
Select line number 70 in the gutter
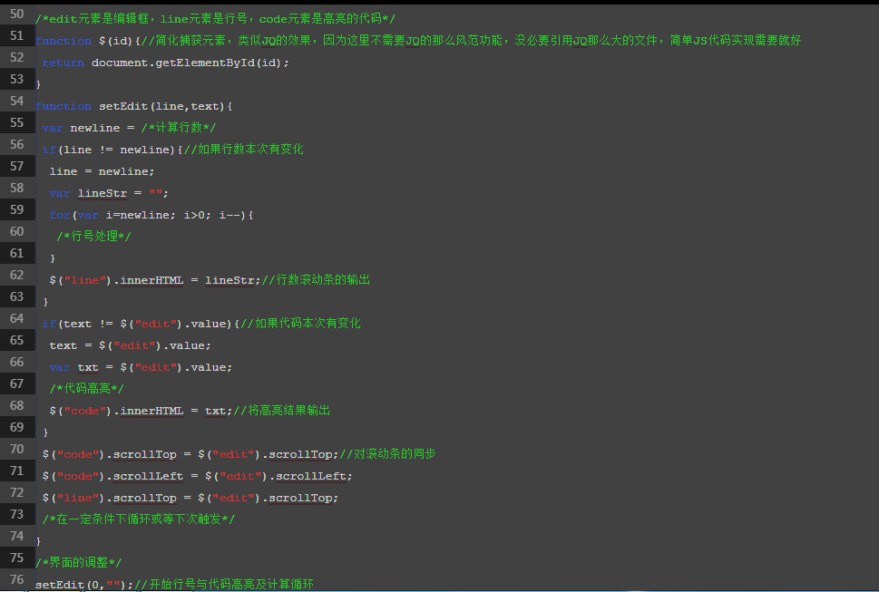pyautogui.click(x=17, y=449)
